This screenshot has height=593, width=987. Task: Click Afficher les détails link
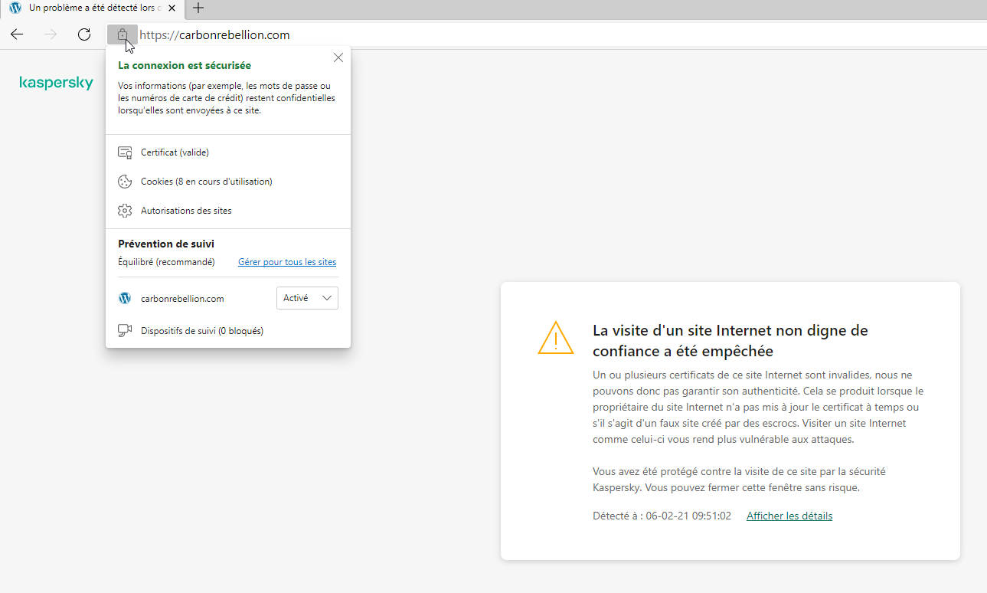789,516
